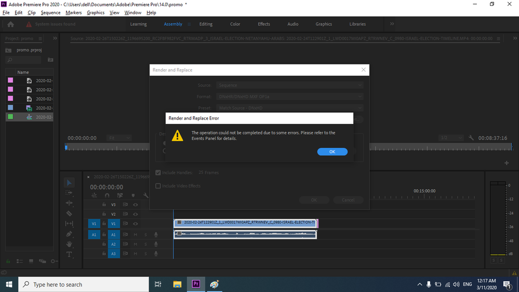The image size is (519, 292).
Task: Open Source dropdown in Render and Replace
Action: pos(289,85)
